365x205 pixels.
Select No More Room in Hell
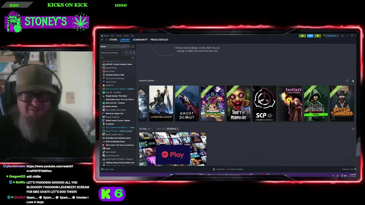[x=115, y=75]
